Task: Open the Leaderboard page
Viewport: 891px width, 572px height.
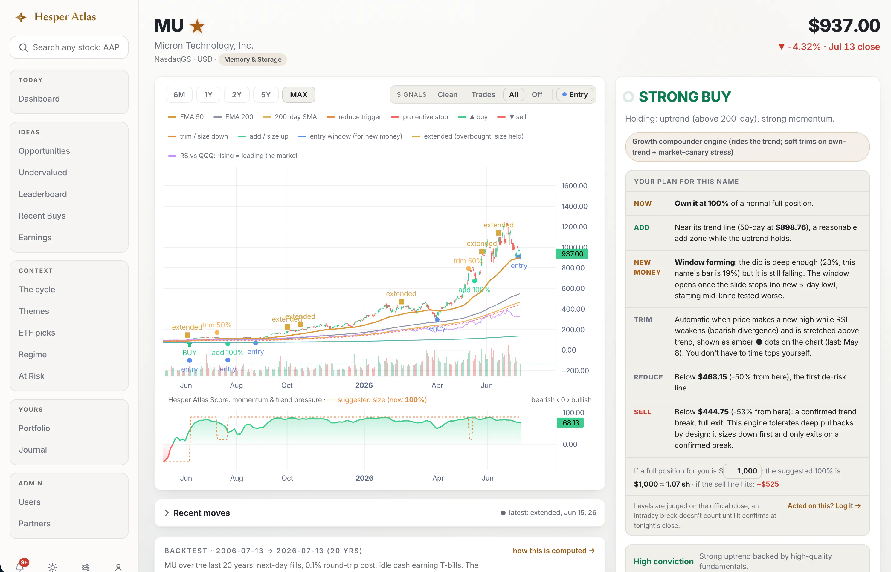Action: 43,194
